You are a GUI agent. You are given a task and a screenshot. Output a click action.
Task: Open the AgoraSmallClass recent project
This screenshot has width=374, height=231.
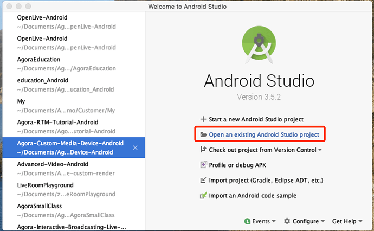pyautogui.click(x=74, y=211)
